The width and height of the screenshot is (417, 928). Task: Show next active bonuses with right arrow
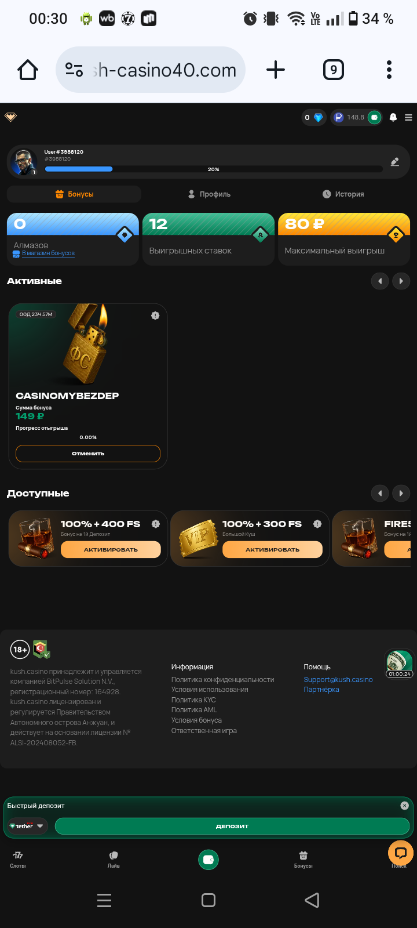click(401, 281)
